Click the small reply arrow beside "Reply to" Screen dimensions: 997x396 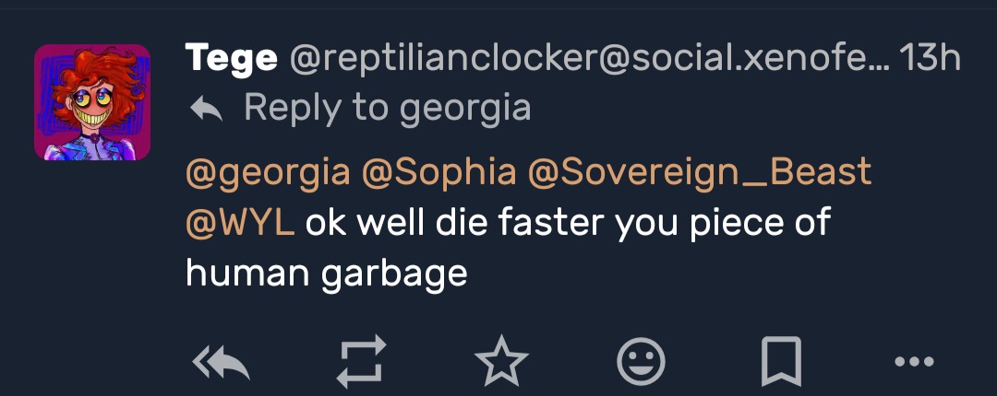(x=206, y=110)
